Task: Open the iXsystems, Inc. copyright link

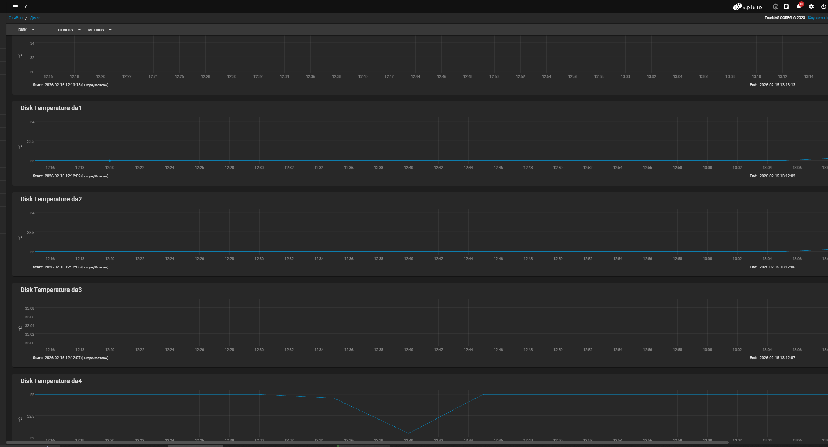Action: [817, 18]
